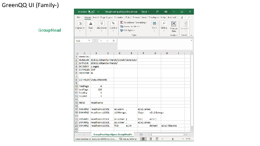
Task: Click the zoom in plus icon
Action: click(x=183, y=139)
